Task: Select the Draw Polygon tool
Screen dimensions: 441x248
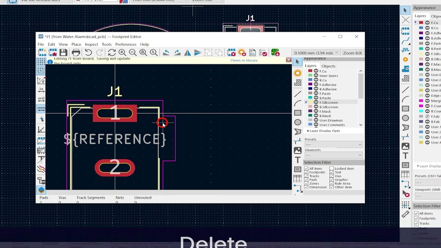Action: click(298, 132)
